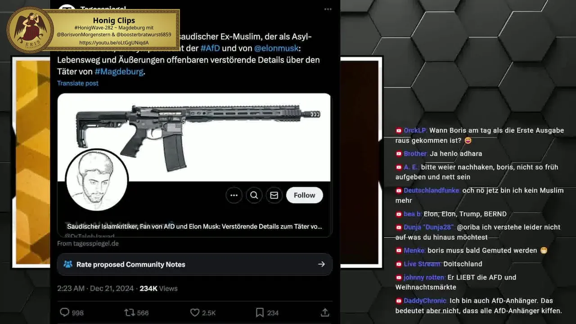The image size is (576, 324).
Task: Click the envelope message icon
Action: point(274,195)
